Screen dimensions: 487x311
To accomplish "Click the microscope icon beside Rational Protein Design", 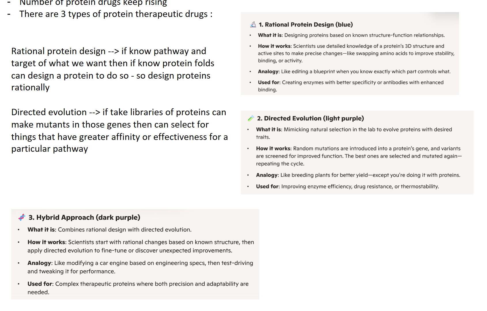I will click(253, 24).
